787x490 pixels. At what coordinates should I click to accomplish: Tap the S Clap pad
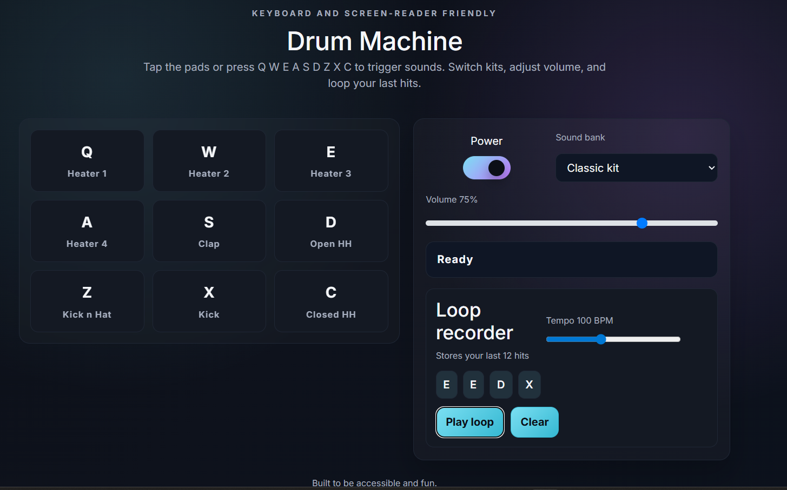(x=209, y=231)
